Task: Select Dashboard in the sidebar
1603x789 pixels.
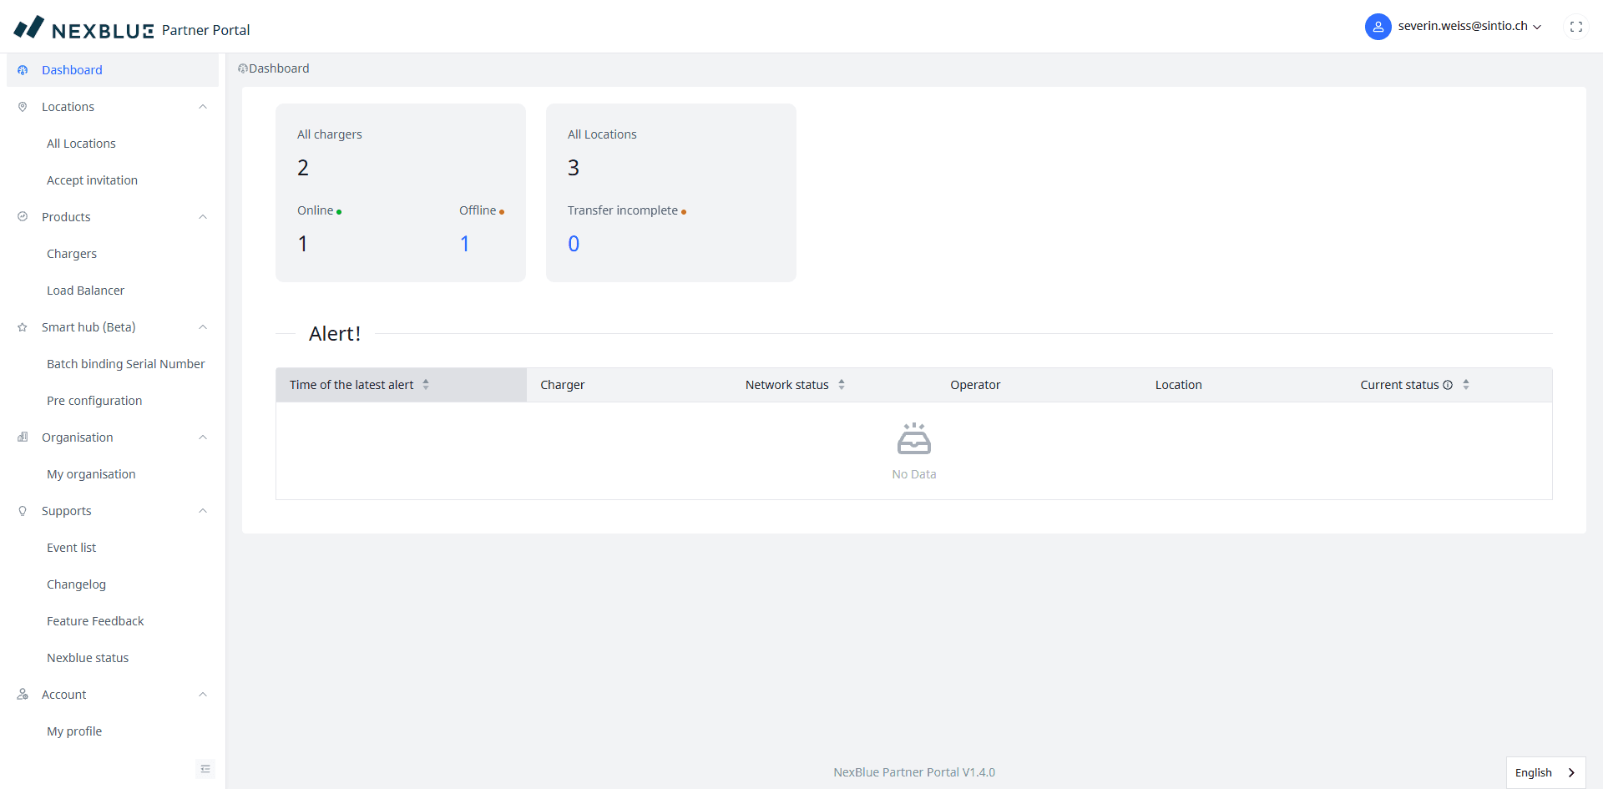Action: 72,70
